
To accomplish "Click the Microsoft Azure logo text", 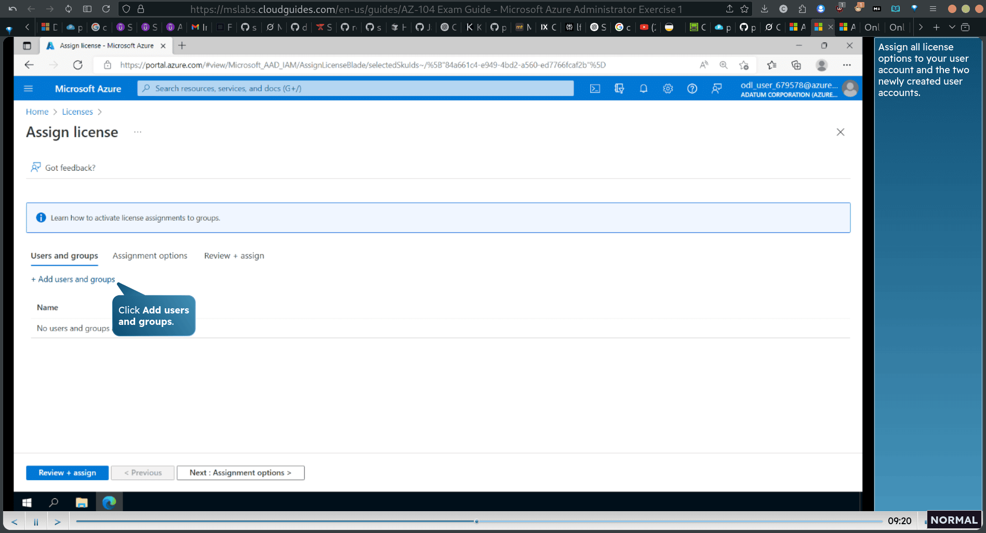I will pos(88,89).
